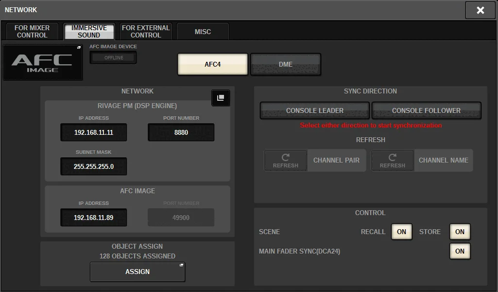Choose CONSOLE FOLLOWER sync direction
This screenshot has height=292, width=498.
(426, 110)
